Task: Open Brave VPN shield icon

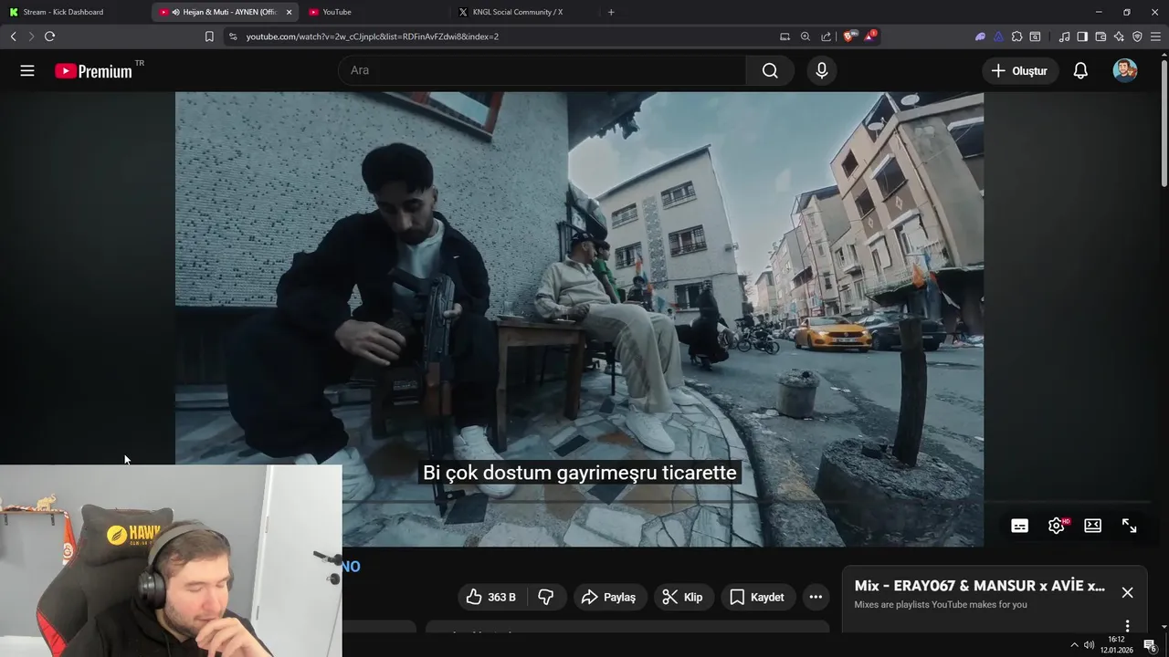Action: click(x=1137, y=36)
